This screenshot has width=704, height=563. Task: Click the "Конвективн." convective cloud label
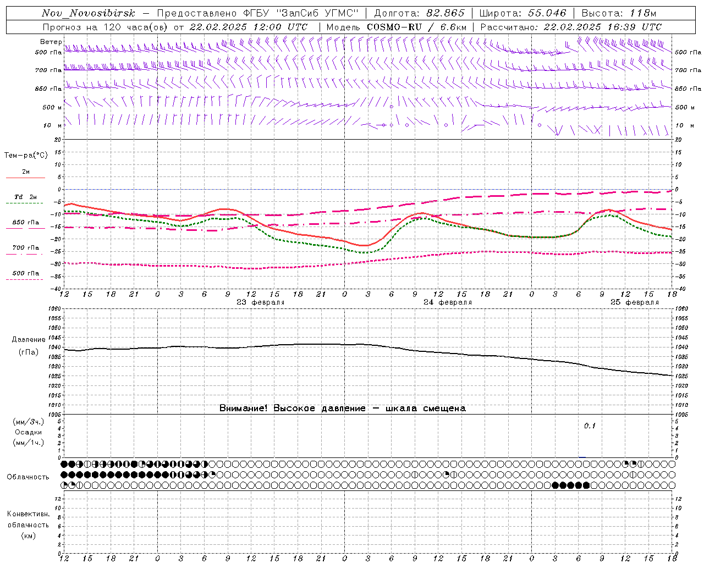pos(28,514)
